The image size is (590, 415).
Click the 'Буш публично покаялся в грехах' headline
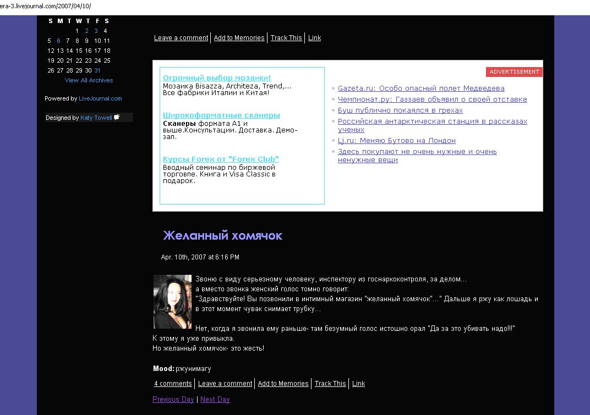point(400,110)
